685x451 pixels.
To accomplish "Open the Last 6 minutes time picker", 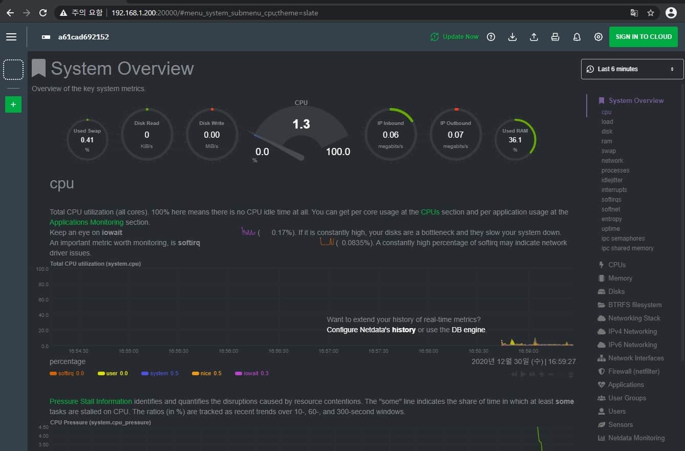I will point(632,69).
